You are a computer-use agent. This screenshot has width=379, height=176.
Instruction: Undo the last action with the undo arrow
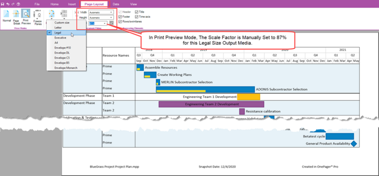coord(8,4)
